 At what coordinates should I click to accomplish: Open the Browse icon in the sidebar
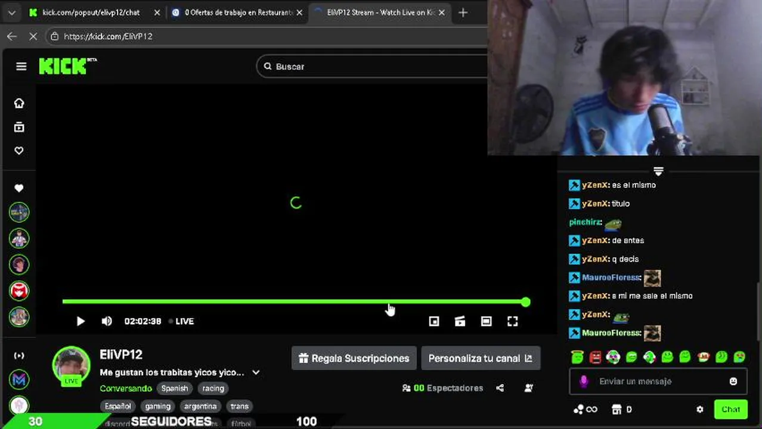click(x=19, y=127)
